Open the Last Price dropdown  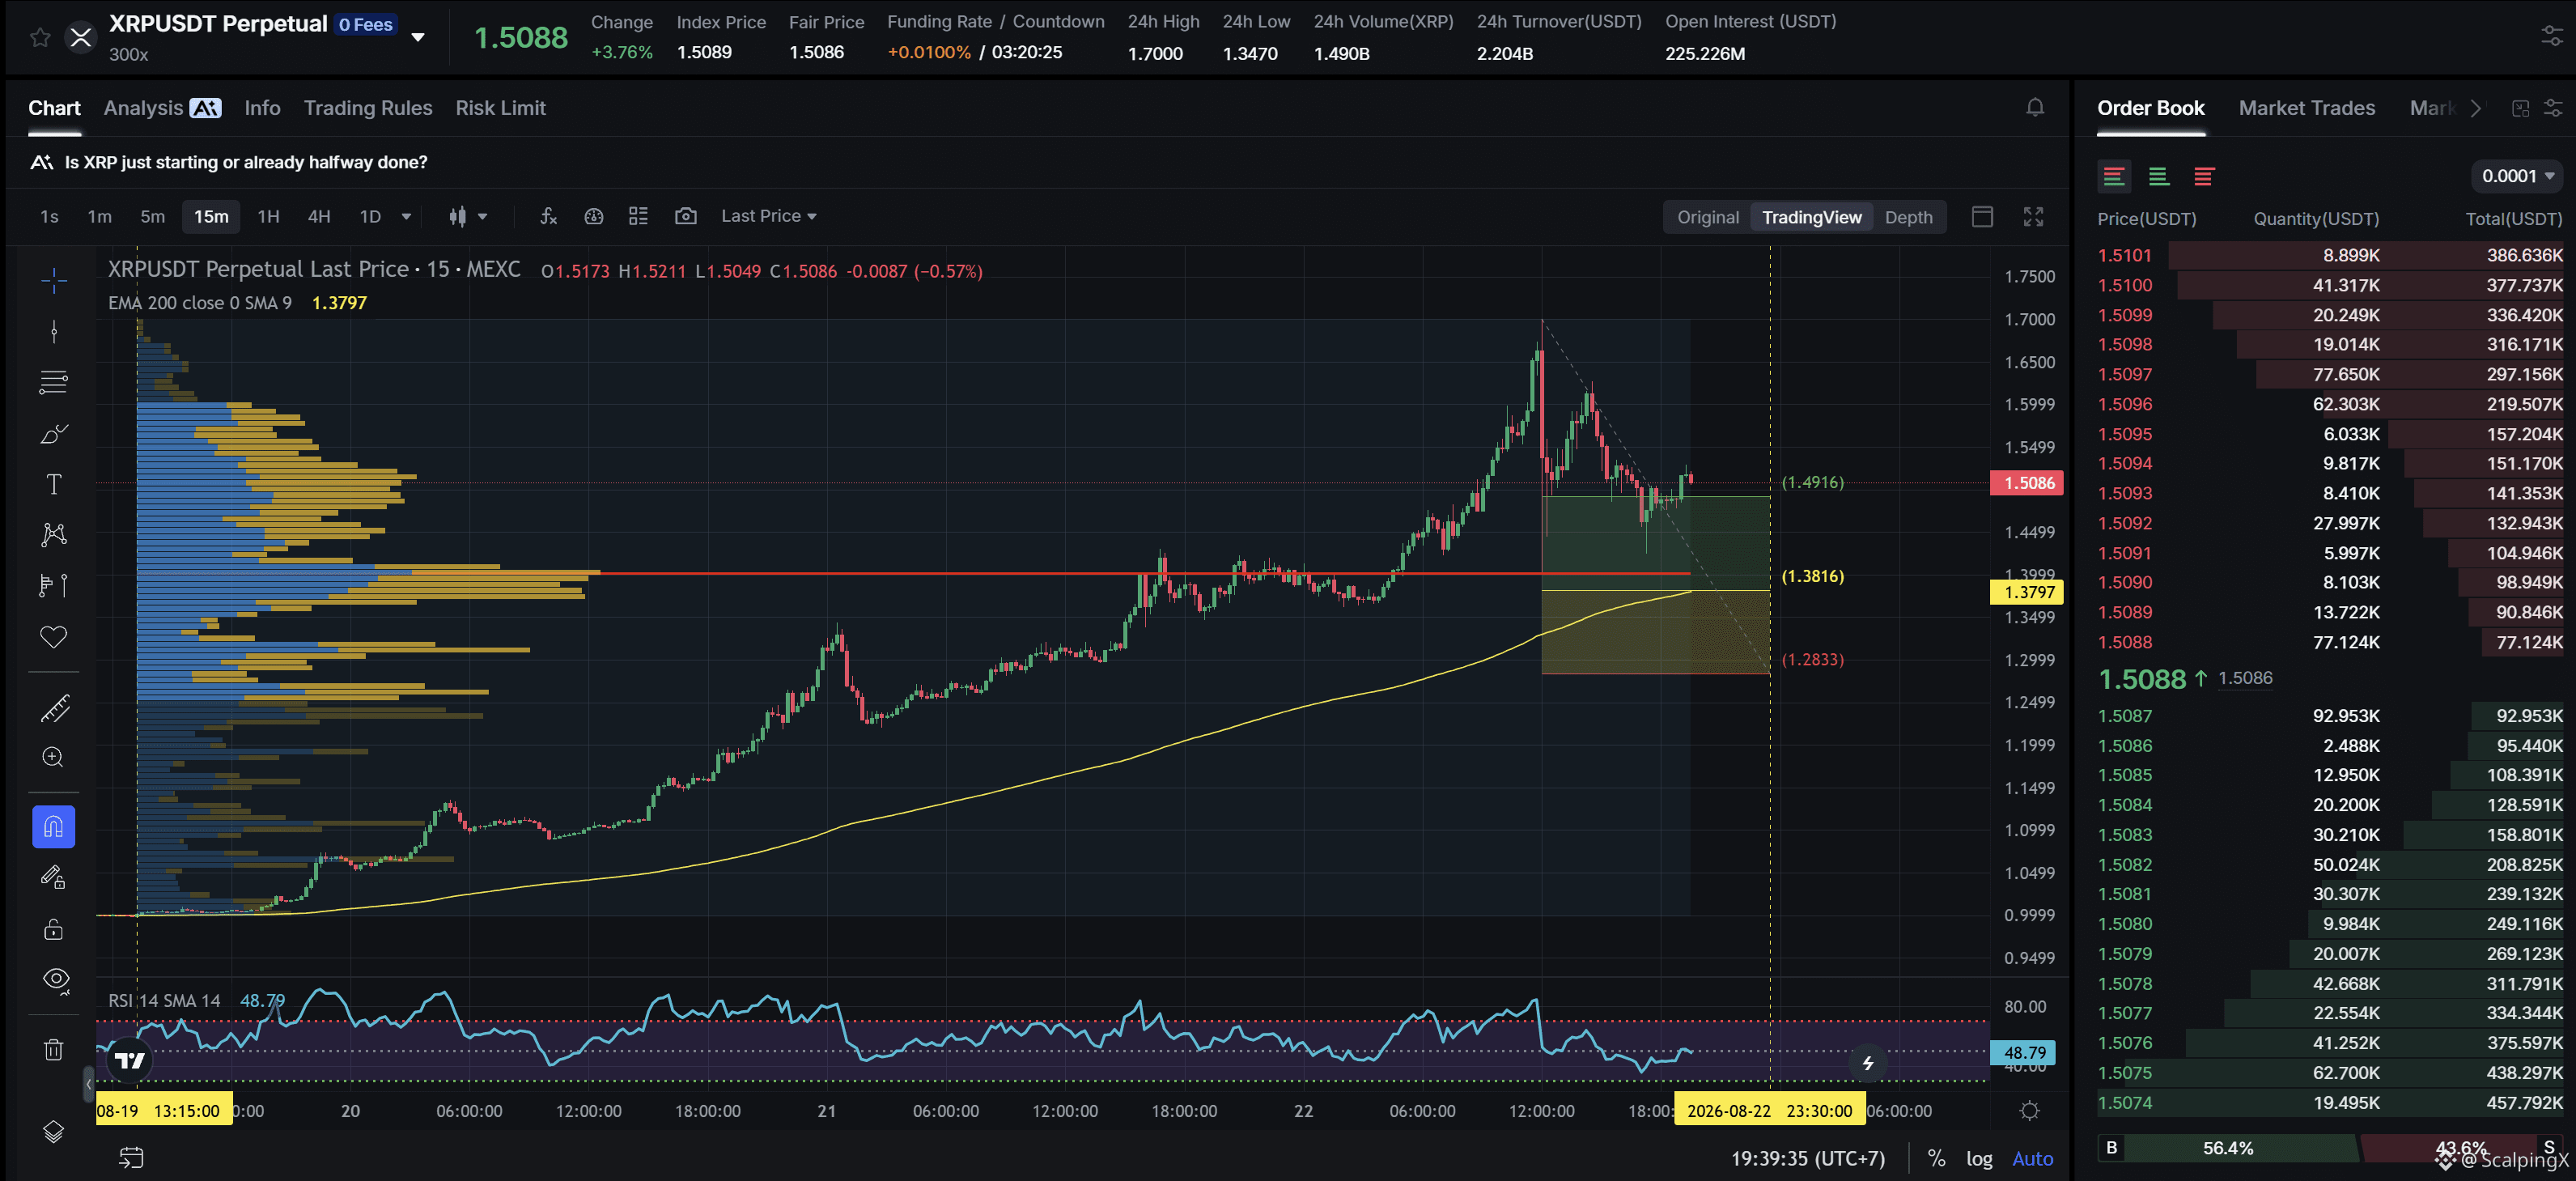click(768, 216)
